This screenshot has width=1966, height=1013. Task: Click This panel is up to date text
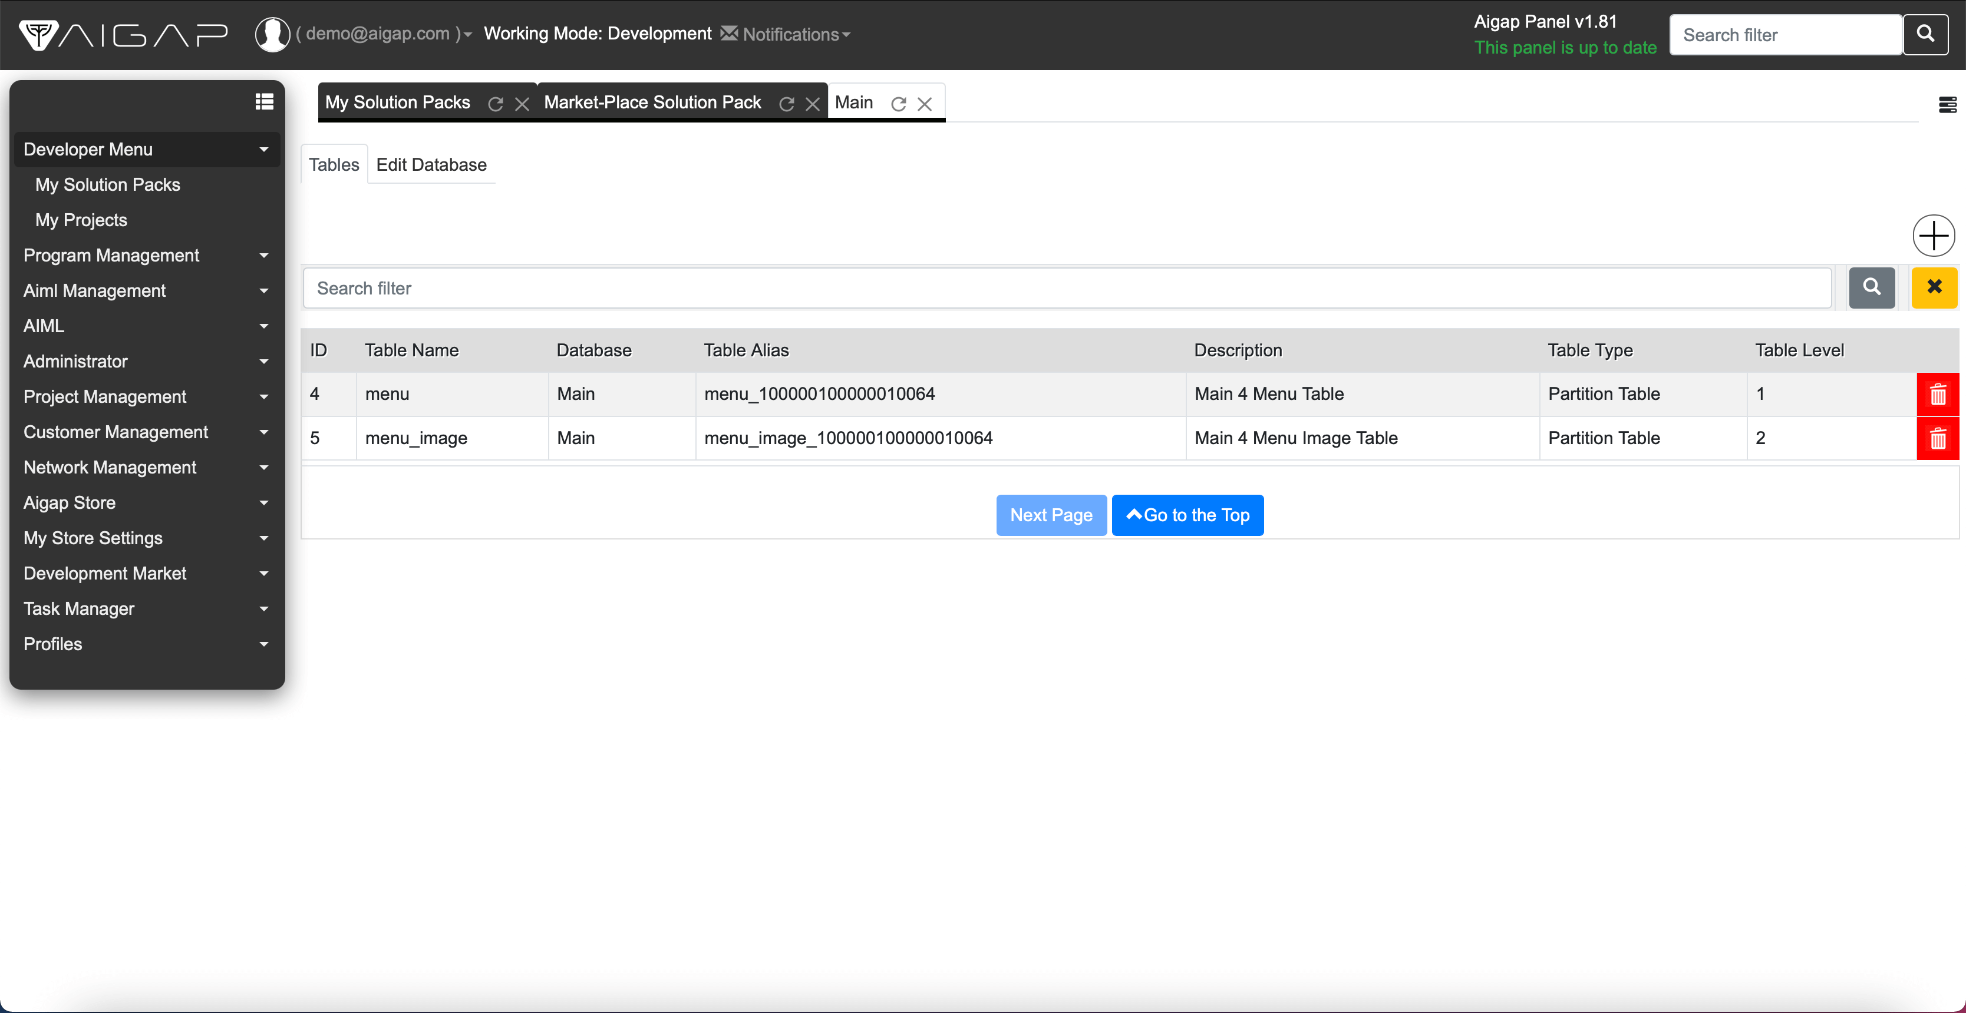(x=1565, y=47)
